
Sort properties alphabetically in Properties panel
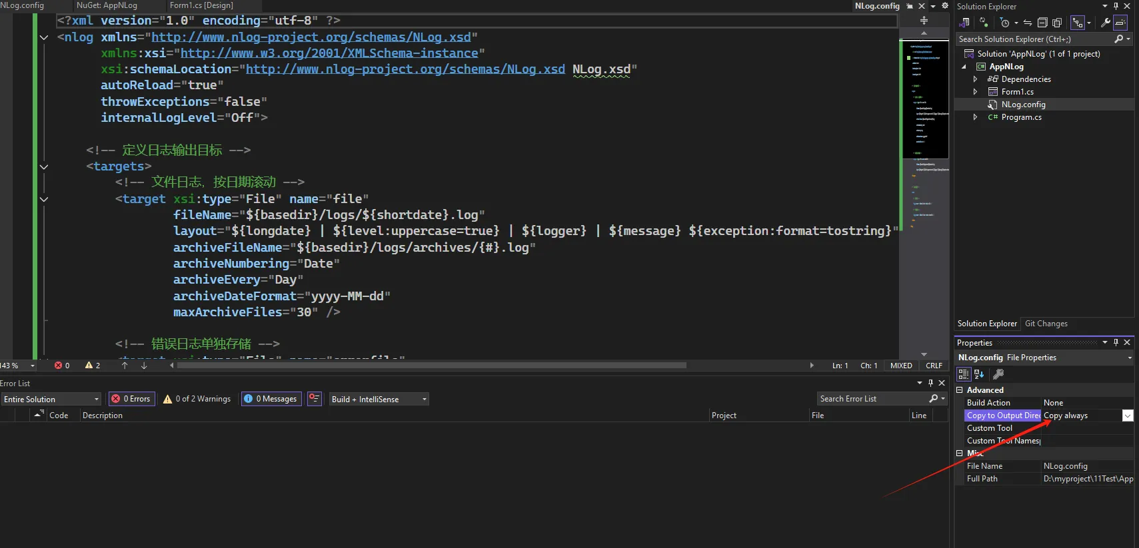tap(979, 374)
